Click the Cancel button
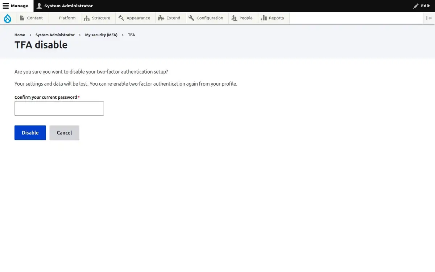This screenshot has height=272, width=435. (x=64, y=133)
